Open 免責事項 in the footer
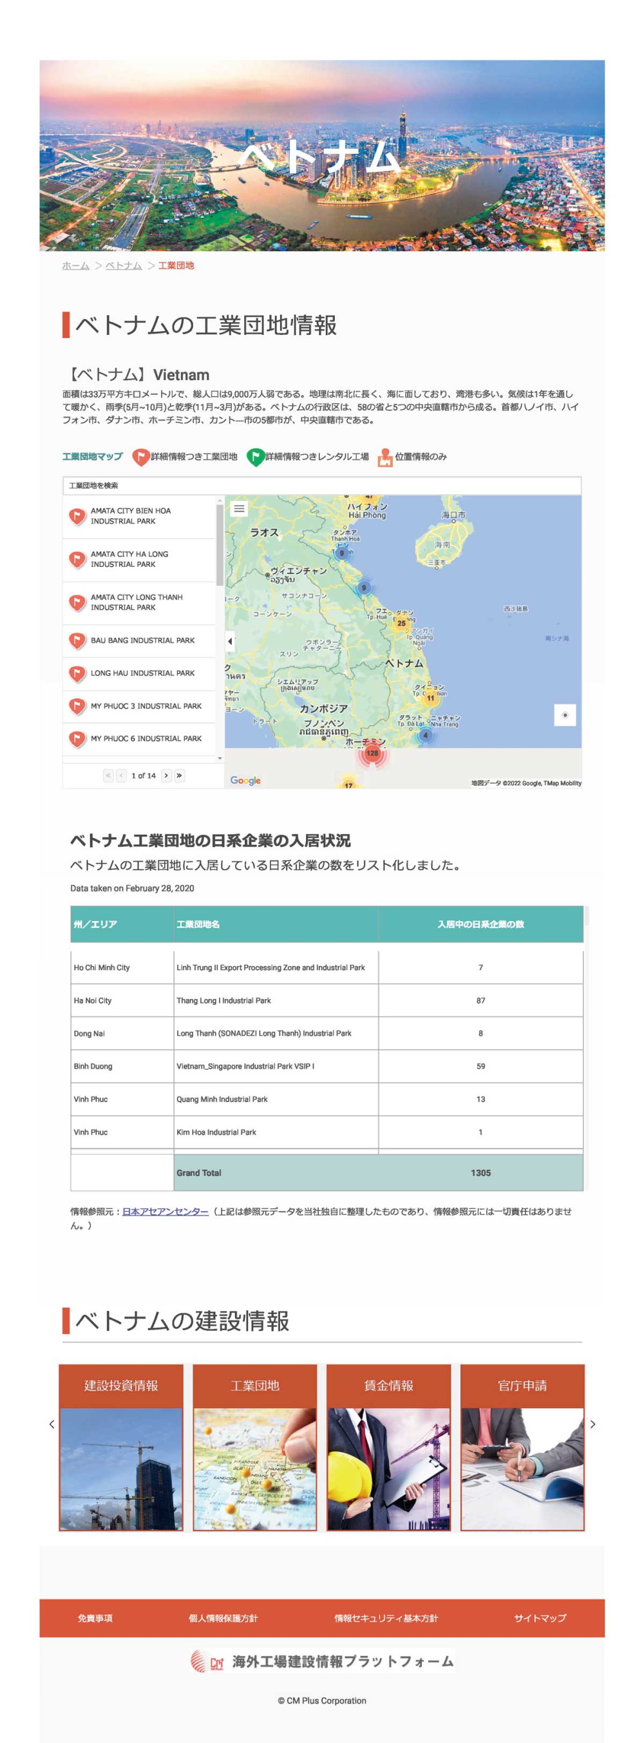The image size is (644, 1743). tap(95, 1618)
